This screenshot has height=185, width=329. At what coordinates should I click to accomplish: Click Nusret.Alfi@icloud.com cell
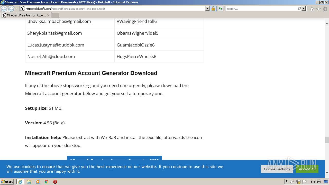coord(51,57)
